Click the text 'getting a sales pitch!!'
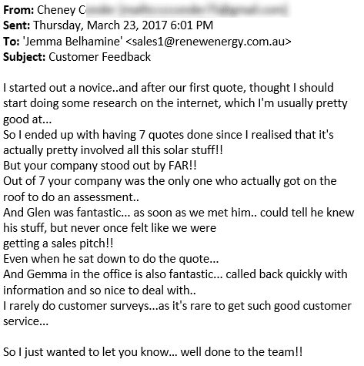 (x=58, y=243)
